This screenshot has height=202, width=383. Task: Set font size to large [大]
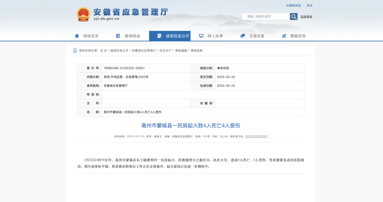point(221,137)
